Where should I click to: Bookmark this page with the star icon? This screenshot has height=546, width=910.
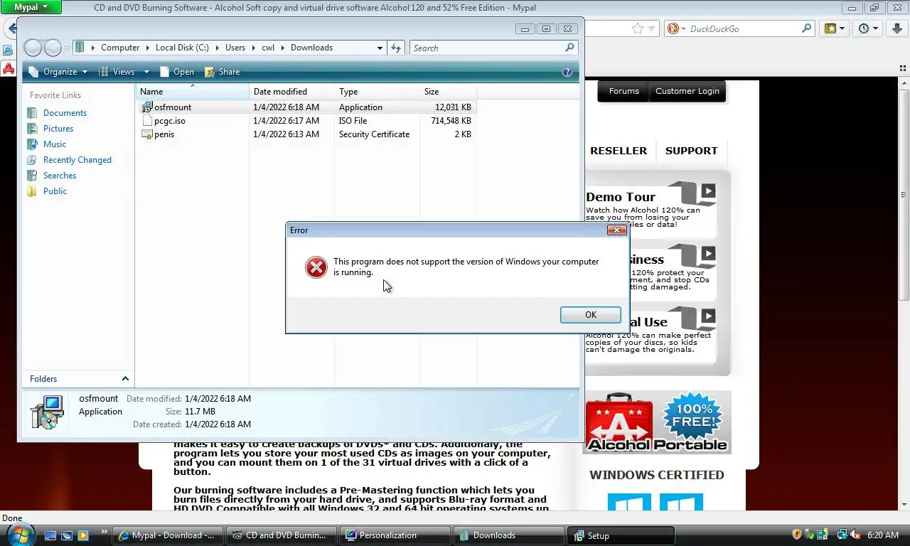638,29
